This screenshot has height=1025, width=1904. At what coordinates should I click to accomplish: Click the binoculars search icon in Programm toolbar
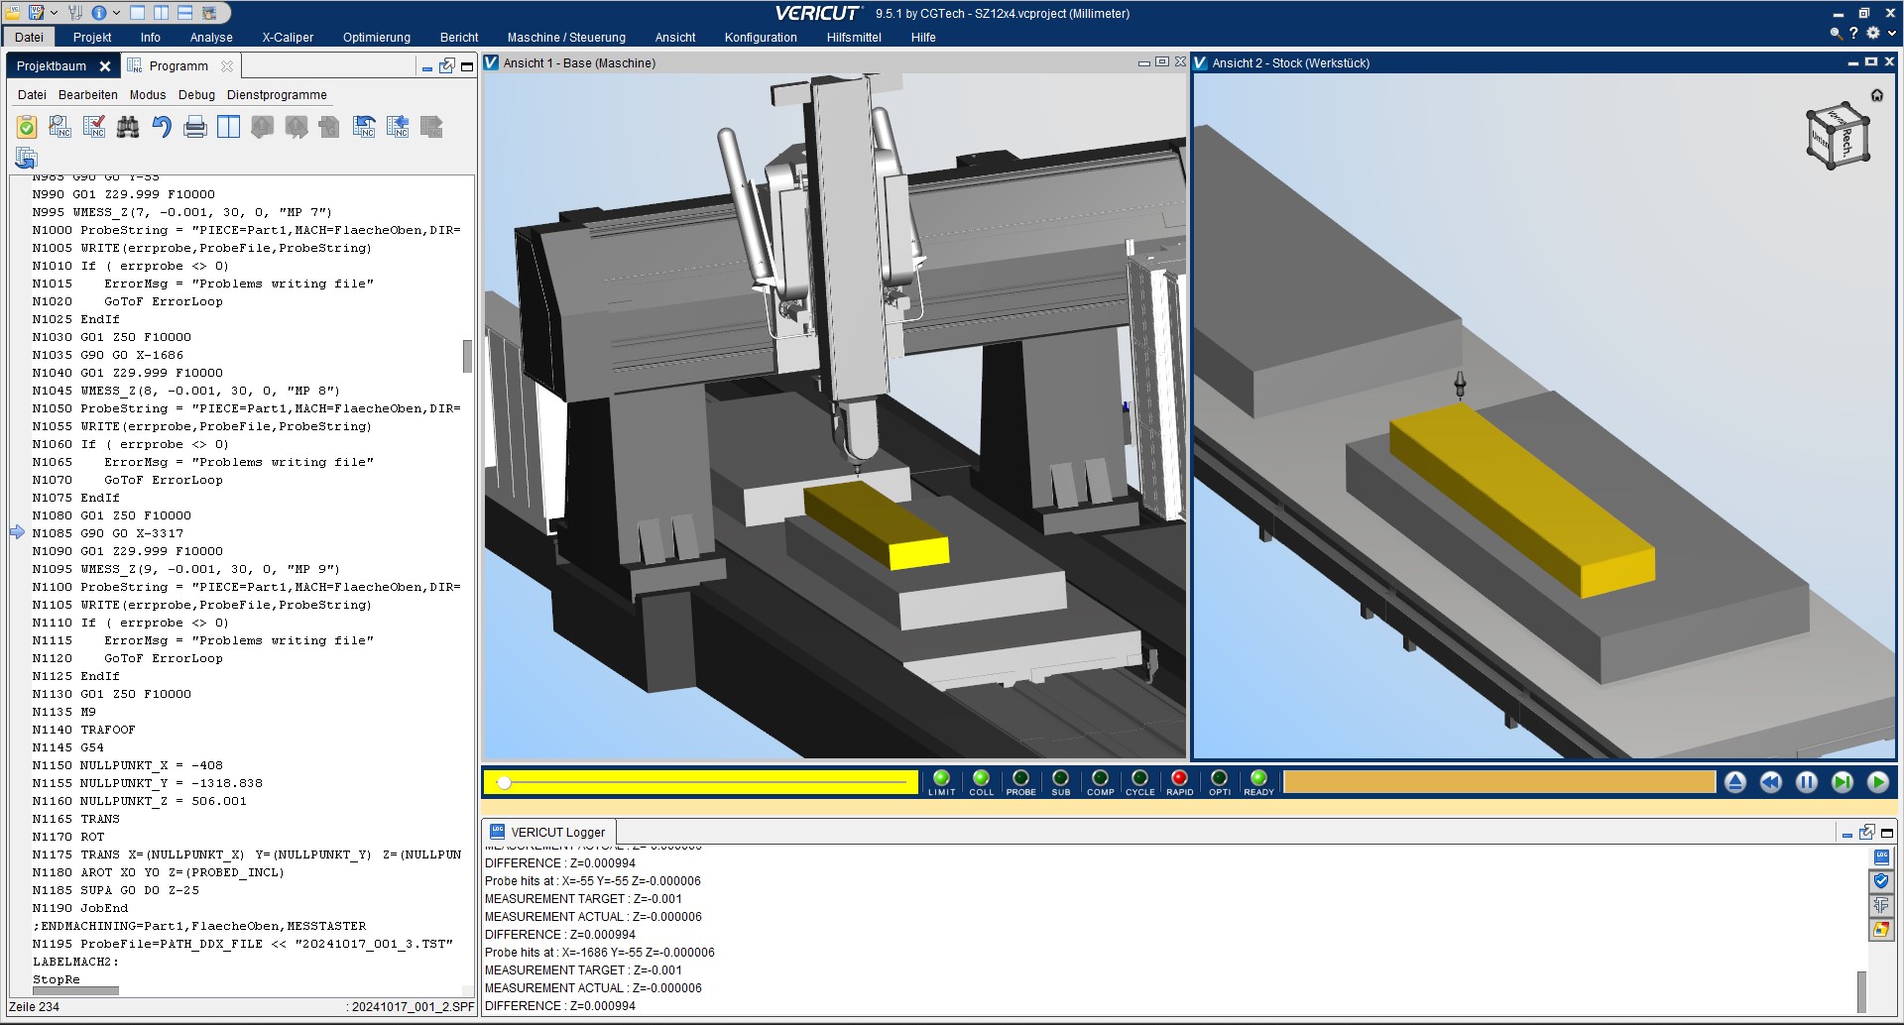pyautogui.click(x=128, y=127)
